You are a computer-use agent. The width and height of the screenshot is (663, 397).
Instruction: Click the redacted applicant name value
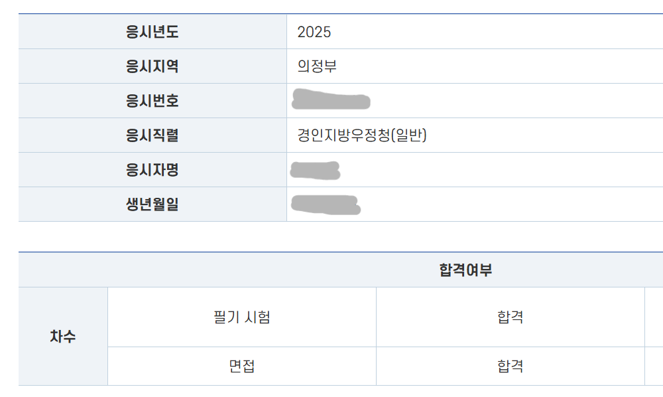pos(316,170)
